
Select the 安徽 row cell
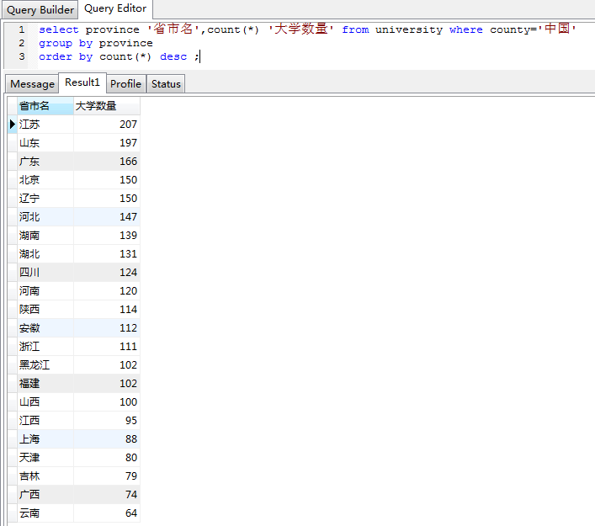coord(45,328)
